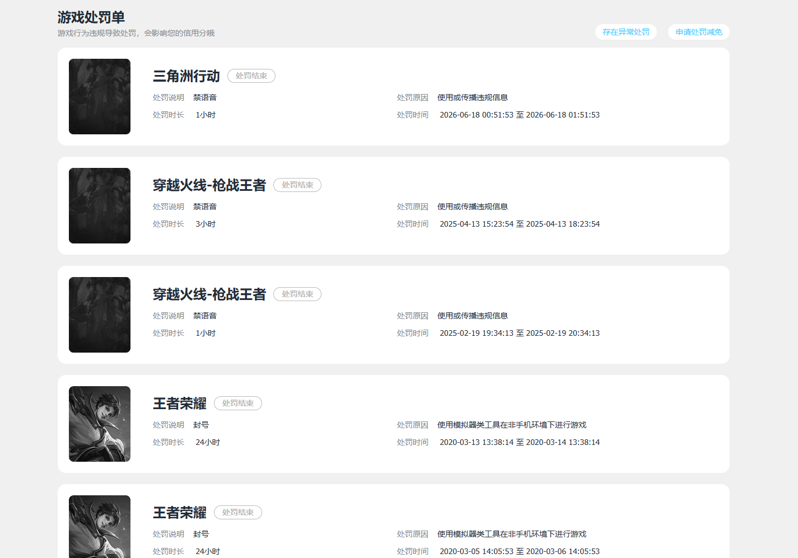Select time range starting 2020-03-13 13:38:14
The width and height of the screenshot is (798, 558).
520,442
